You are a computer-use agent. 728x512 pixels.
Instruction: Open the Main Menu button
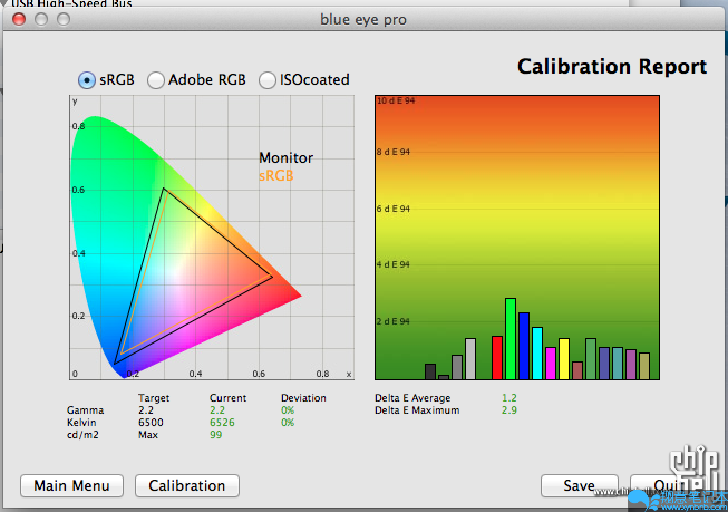click(72, 486)
